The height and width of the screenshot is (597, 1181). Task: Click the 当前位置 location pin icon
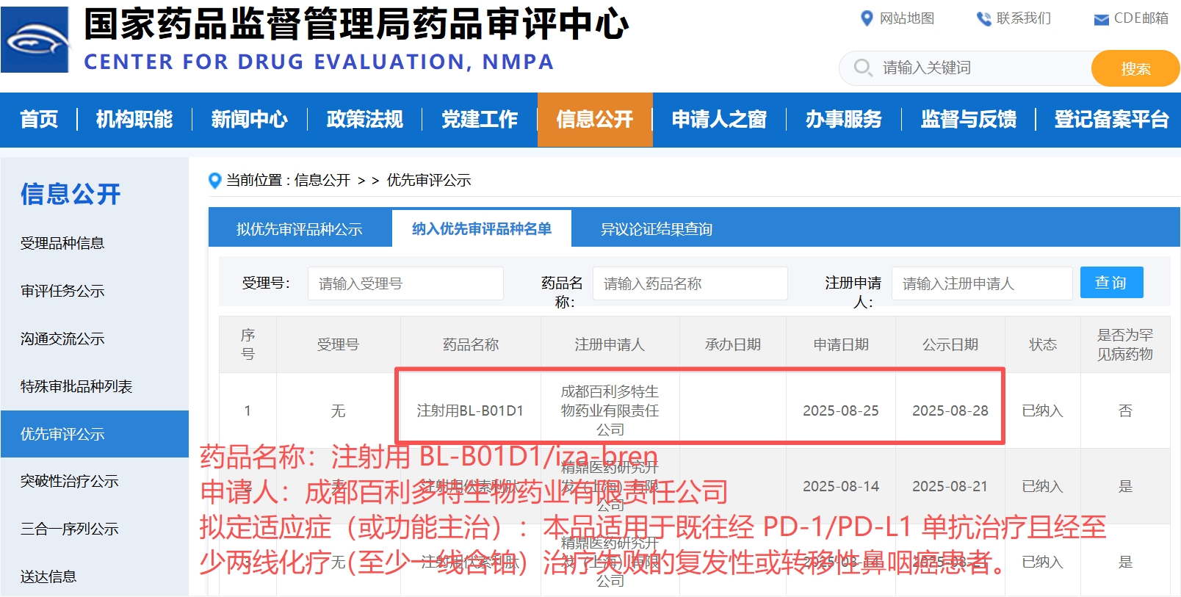[x=214, y=181]
